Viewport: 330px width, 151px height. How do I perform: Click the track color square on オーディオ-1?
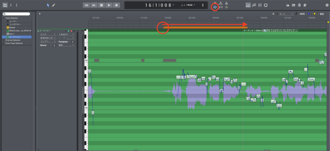click(x=74, y=31)
